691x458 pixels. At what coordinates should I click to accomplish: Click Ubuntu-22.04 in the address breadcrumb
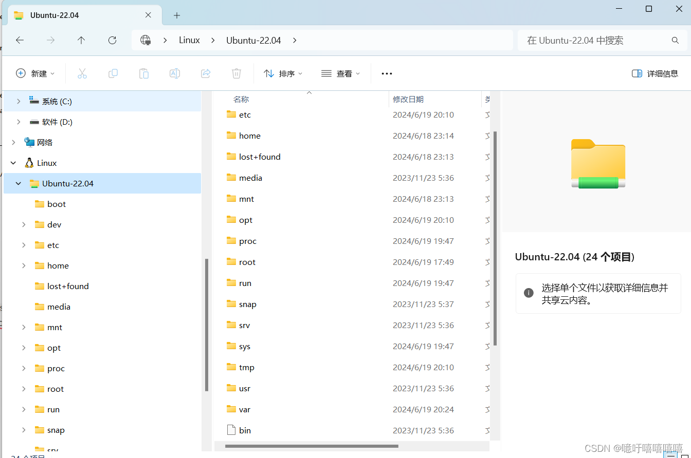click(x=253, y=40)
